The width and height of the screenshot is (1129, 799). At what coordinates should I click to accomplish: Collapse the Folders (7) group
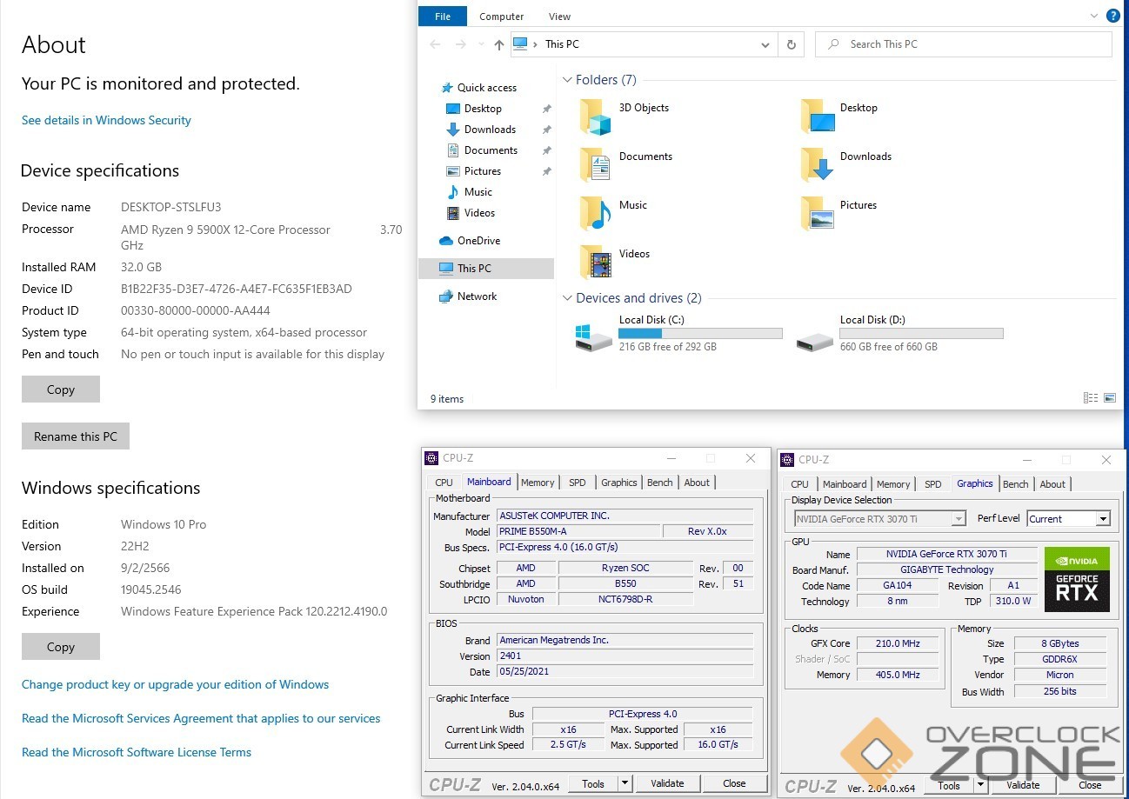[567, 80]
